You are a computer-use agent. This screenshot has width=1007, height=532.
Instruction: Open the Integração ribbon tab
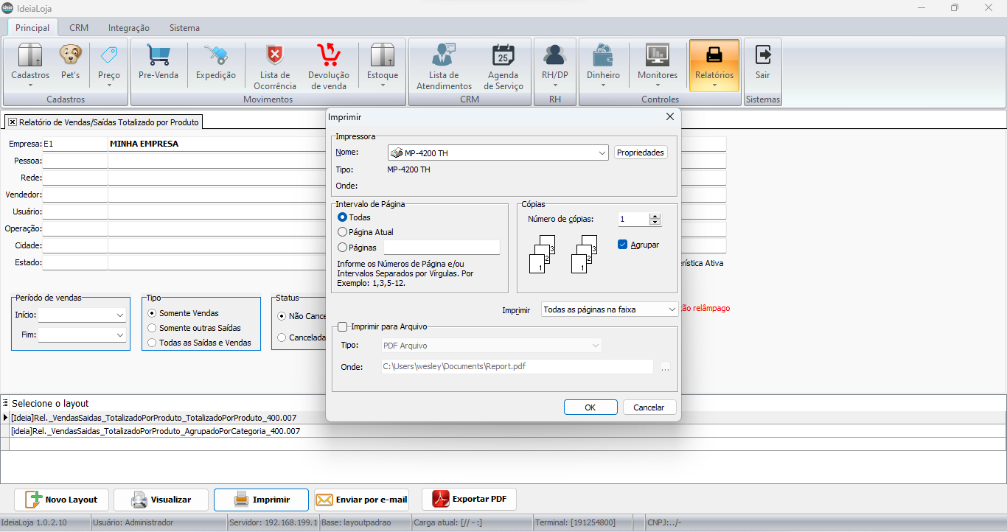(129, 28)
